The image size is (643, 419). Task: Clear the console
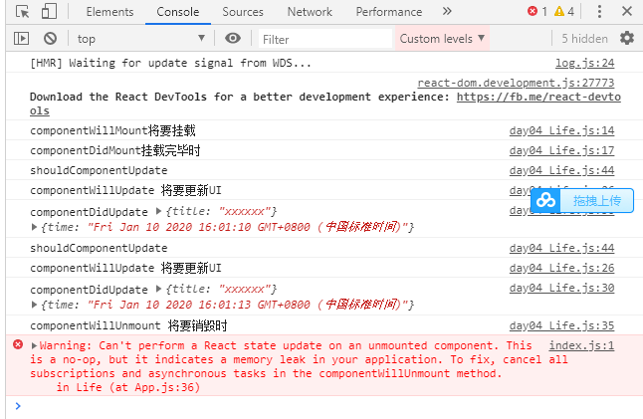50,39
